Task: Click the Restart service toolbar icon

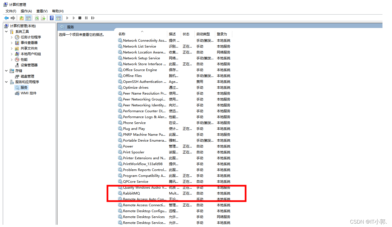Action: click(x=93, y=18)
